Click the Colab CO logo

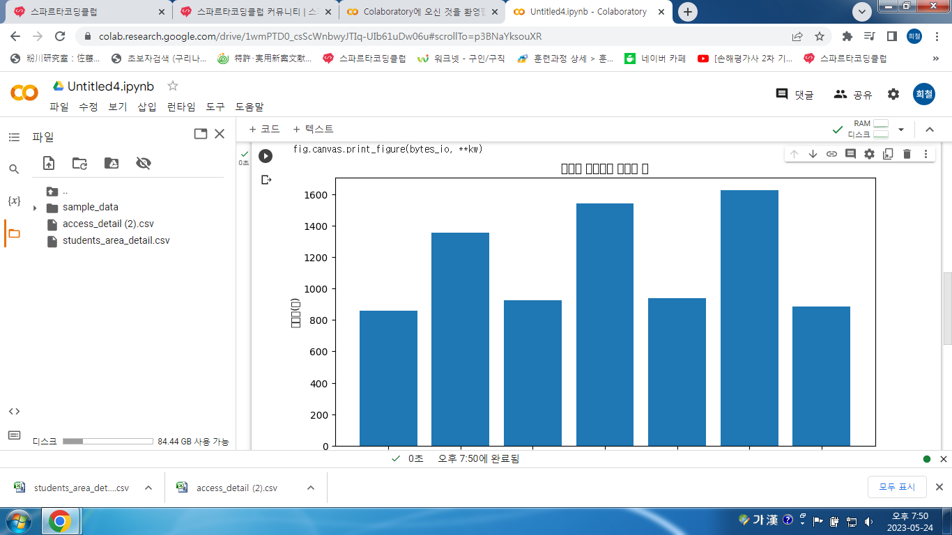24,92
